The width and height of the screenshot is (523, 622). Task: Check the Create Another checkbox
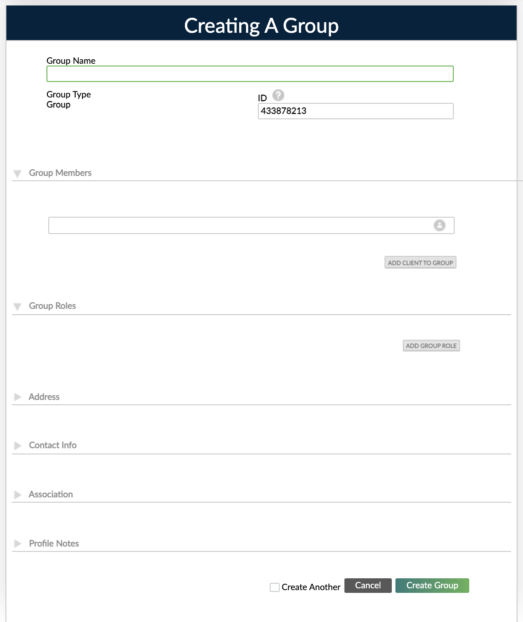coord(274,587)
